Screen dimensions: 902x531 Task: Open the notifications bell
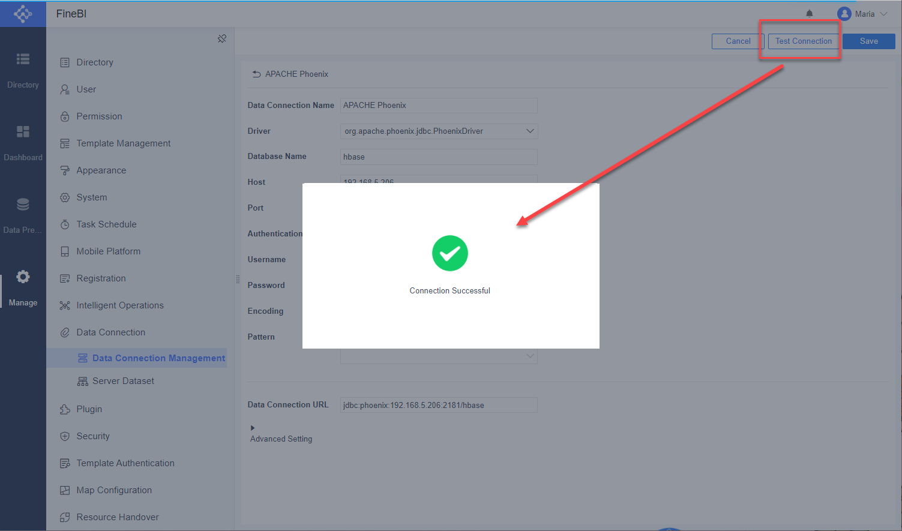[809, 14]
